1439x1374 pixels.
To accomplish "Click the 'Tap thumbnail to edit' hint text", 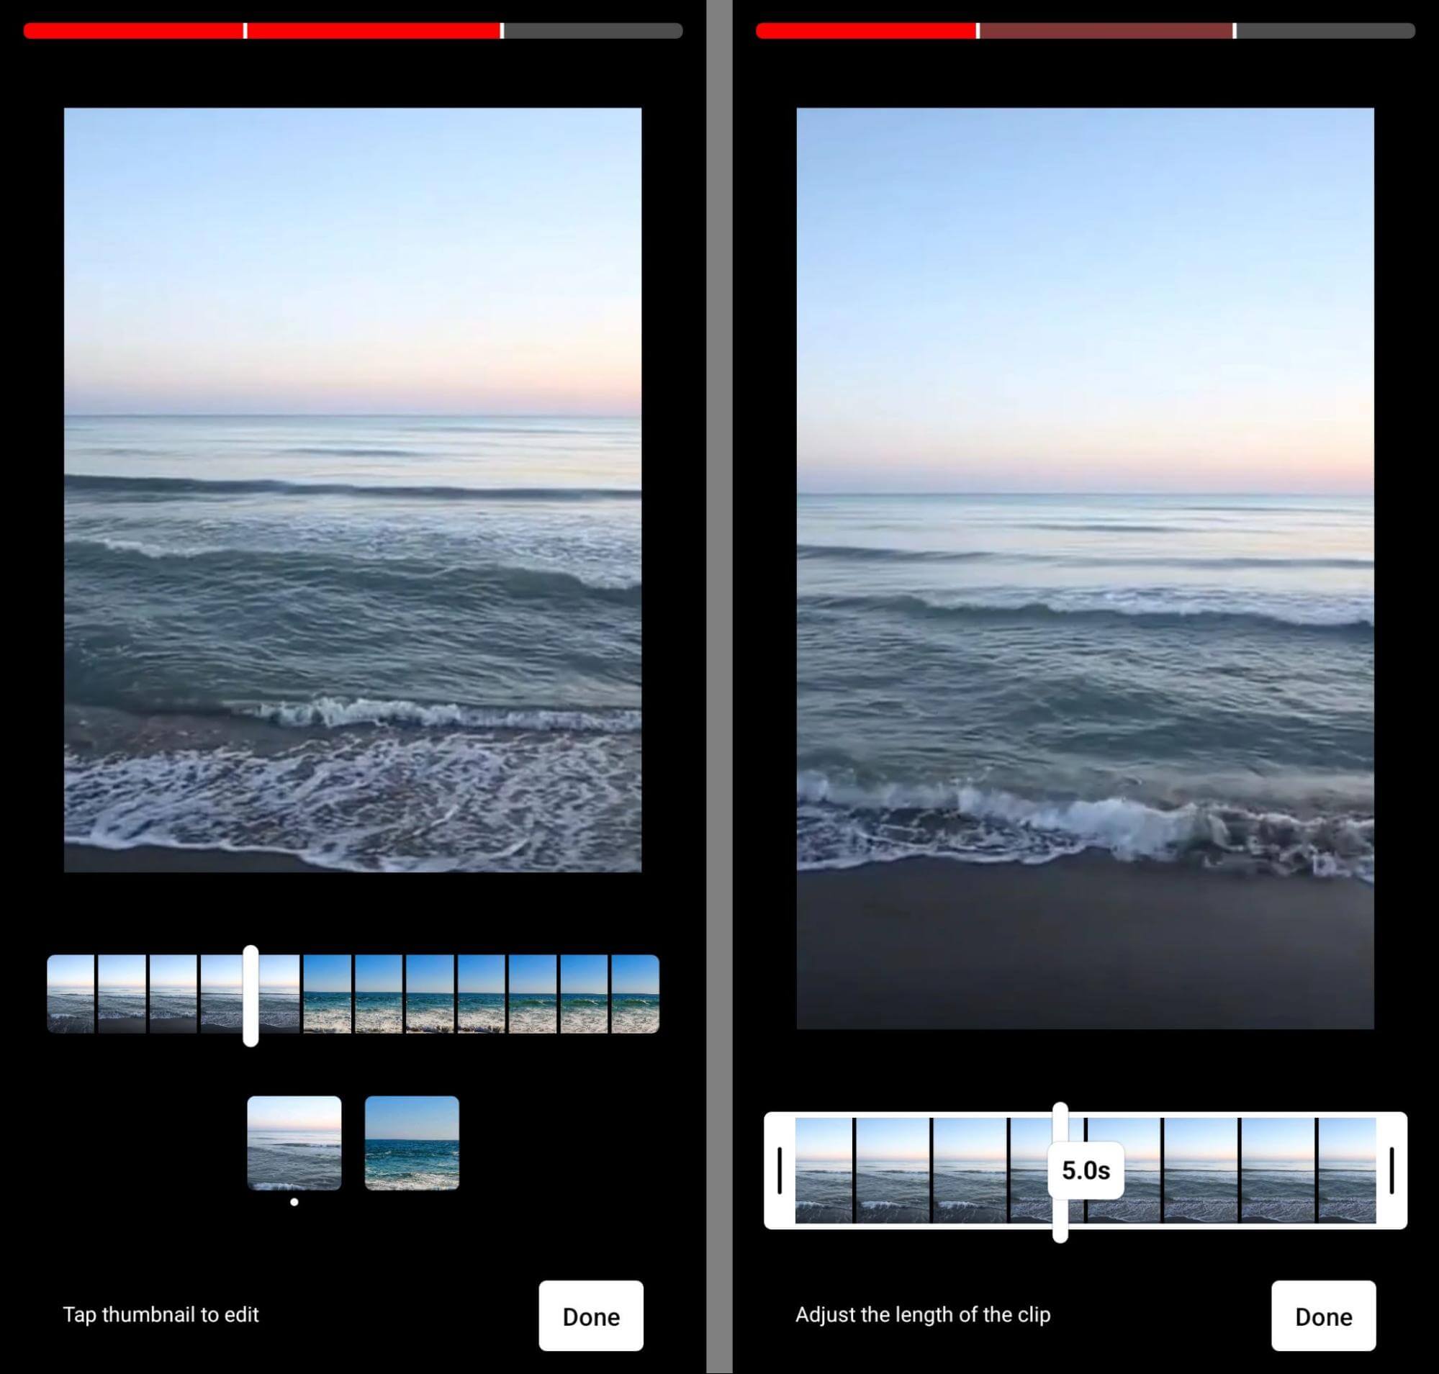I will click(x=161, y=1315).
